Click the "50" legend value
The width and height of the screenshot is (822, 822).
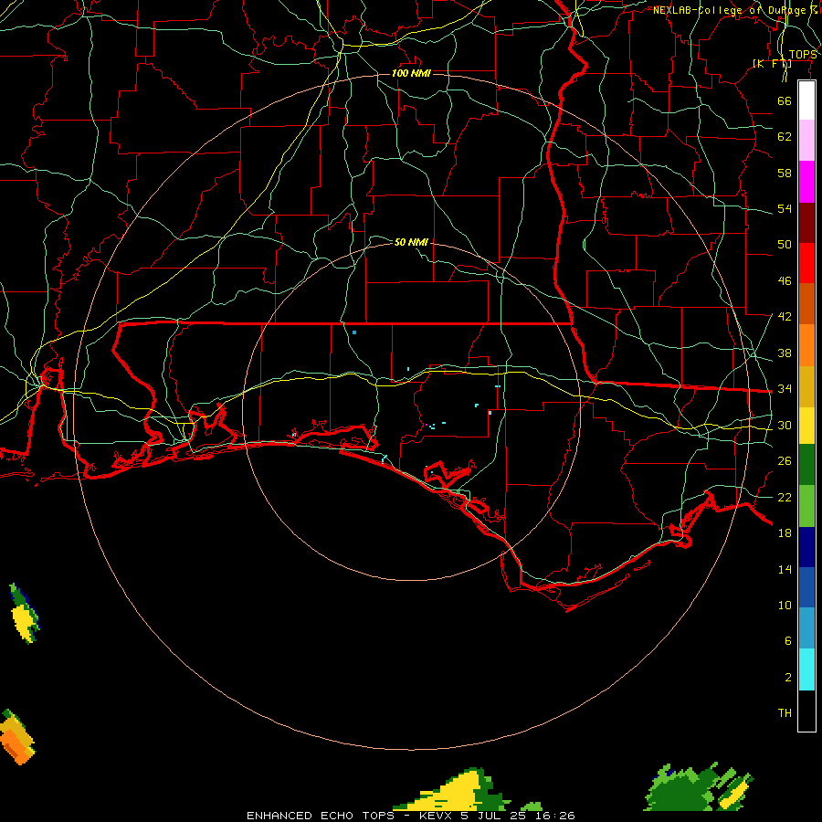(785, 245)
